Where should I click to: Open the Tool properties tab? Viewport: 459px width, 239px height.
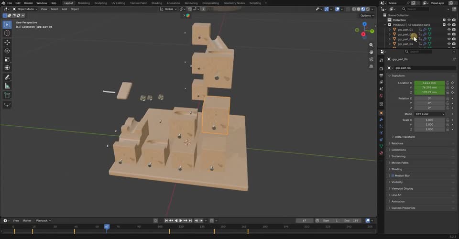[381, 60]
